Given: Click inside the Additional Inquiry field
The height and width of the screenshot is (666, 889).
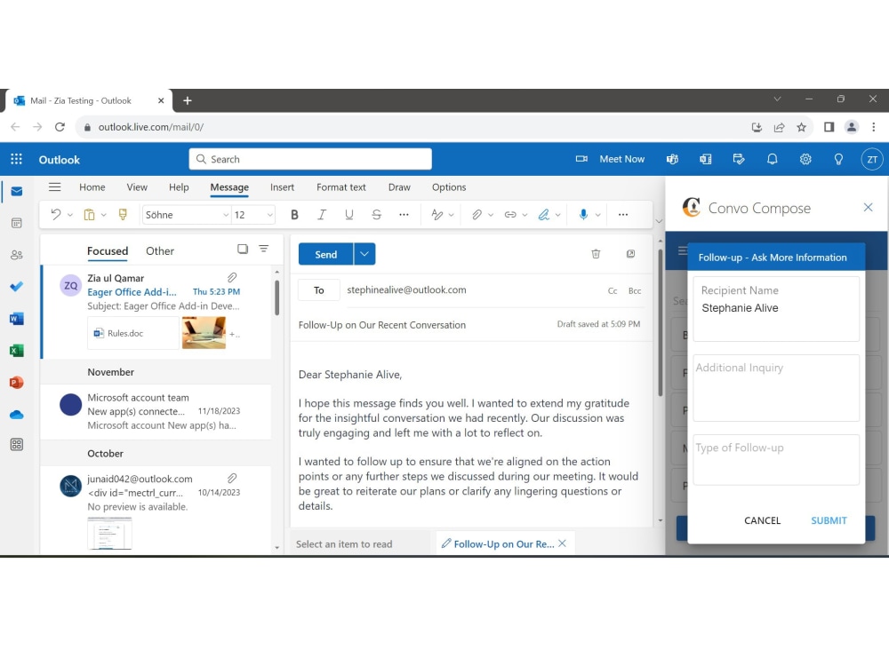Looking at the screenshot, I should [x=775, y=388].
